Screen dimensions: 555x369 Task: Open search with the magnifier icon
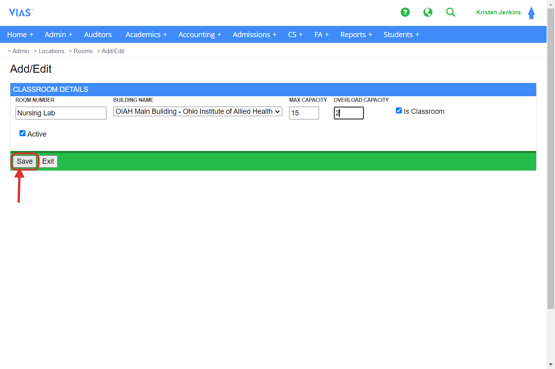(451, 12)
